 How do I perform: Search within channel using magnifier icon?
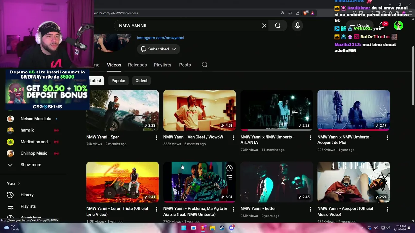point(205,65)
